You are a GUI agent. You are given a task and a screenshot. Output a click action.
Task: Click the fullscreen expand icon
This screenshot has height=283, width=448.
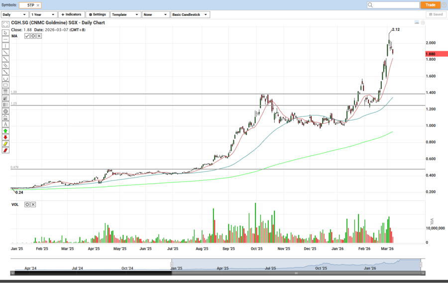coord(5,23)
